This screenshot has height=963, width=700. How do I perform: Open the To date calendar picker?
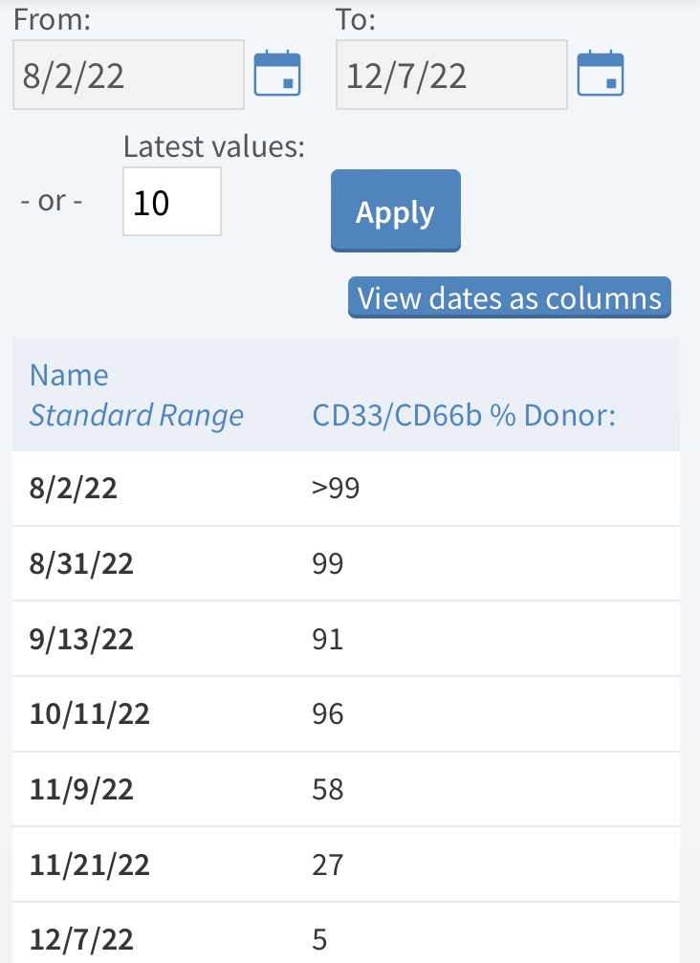pos(601,75)
